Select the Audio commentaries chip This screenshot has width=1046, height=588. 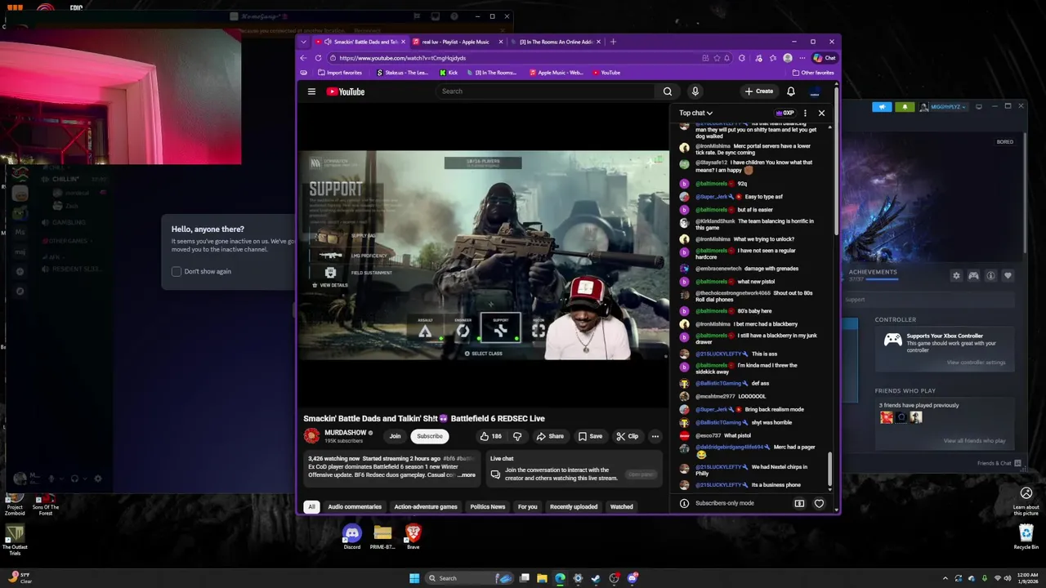pos(355,506)
